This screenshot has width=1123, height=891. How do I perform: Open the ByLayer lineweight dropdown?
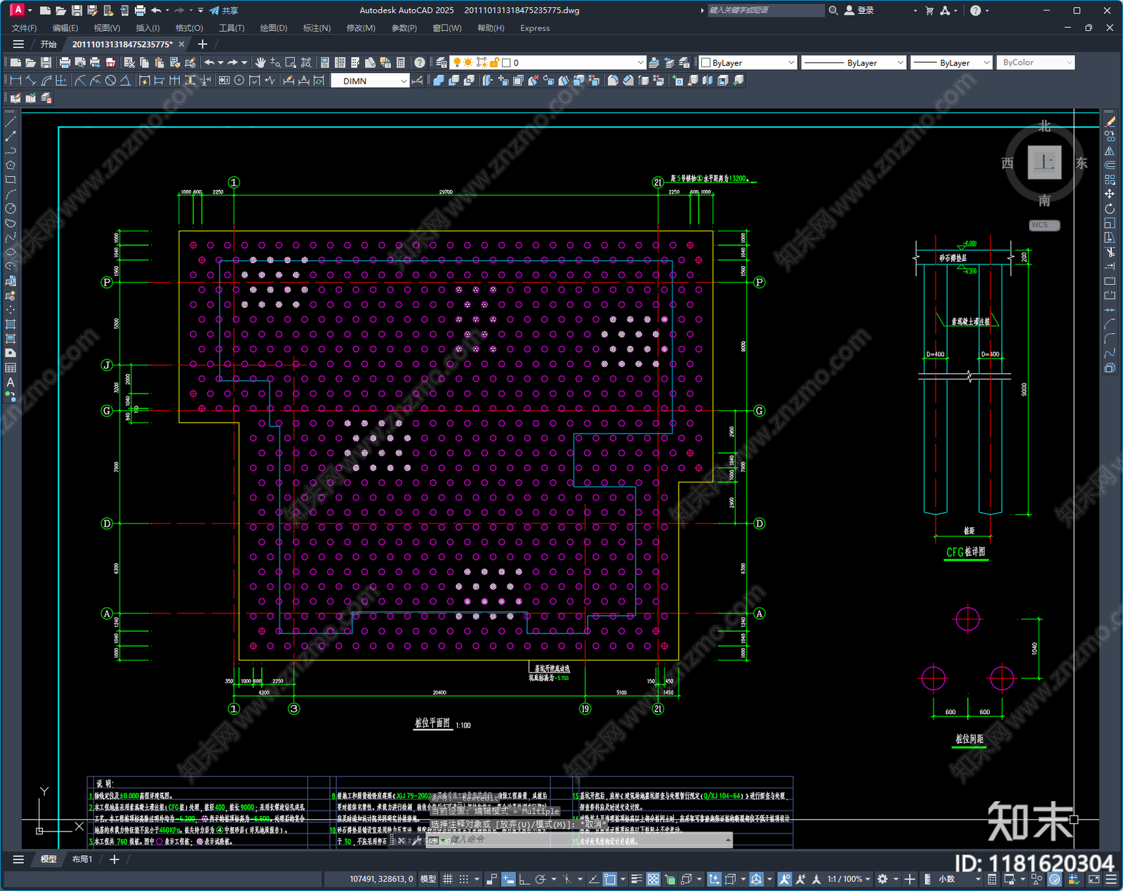(951, 62)
